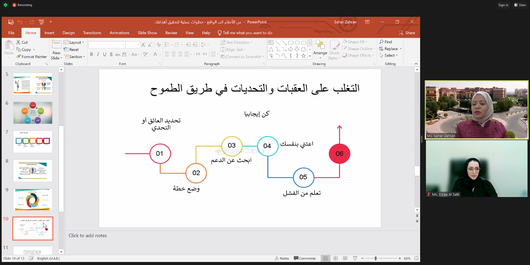Expand the Section dropdown

75,57
